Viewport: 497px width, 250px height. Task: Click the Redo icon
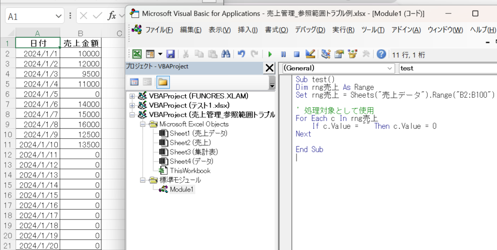(254, 54)
